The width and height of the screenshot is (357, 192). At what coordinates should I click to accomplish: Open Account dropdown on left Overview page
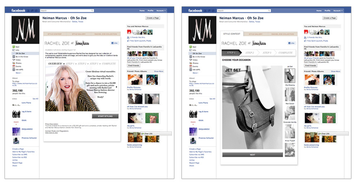(161, 11)
